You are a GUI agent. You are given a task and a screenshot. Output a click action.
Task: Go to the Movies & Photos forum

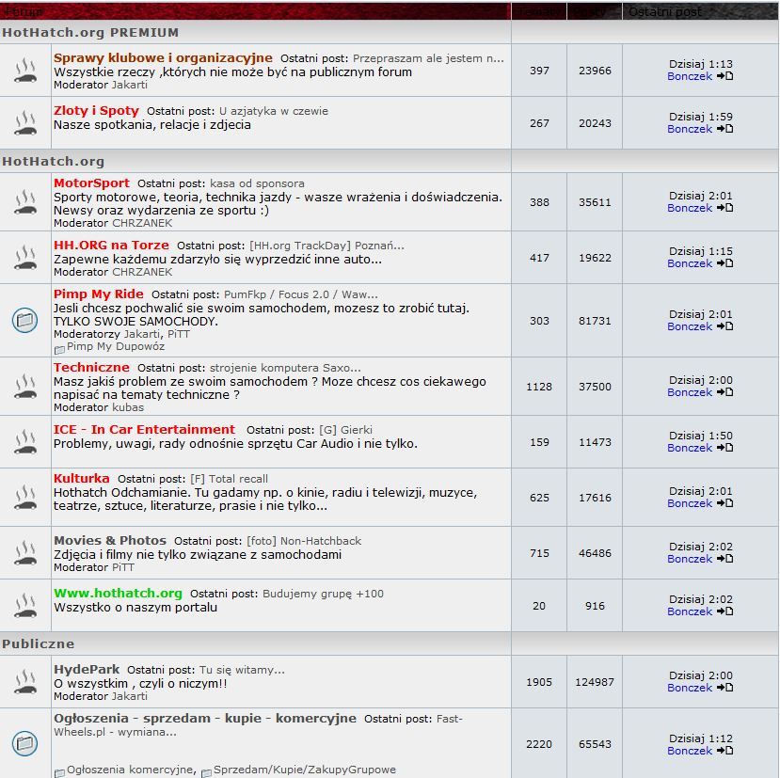pyautogui.click(x=110, y=541)
